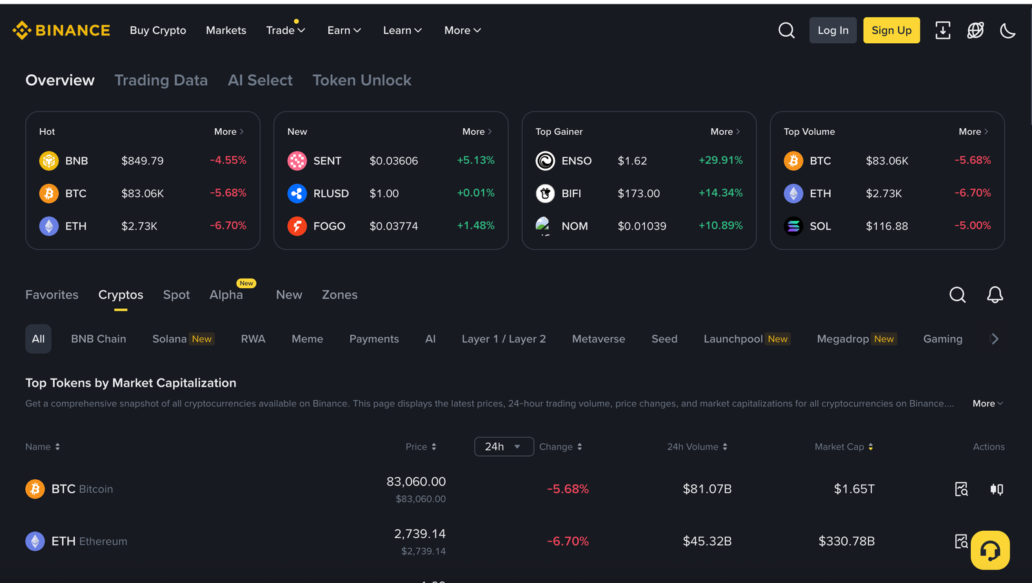Click the right arrow to scroll category filters
The height and width of the screenshot is (583, 1032).
995,339
